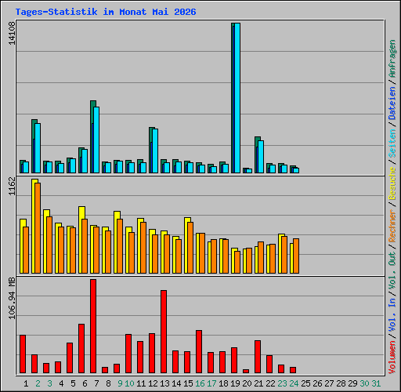Image resolution: width=401 pixels, height=392 pixels.
Task: Click the Besuche legend label
Action: click(392, 183)
